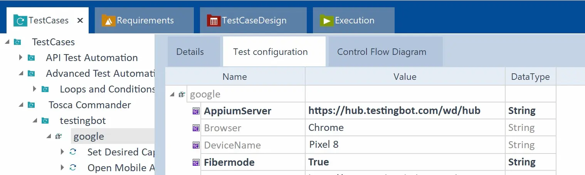Select TestCases root in the tree
This screenshot has height=175, width=585.
[x=53, y=42]
